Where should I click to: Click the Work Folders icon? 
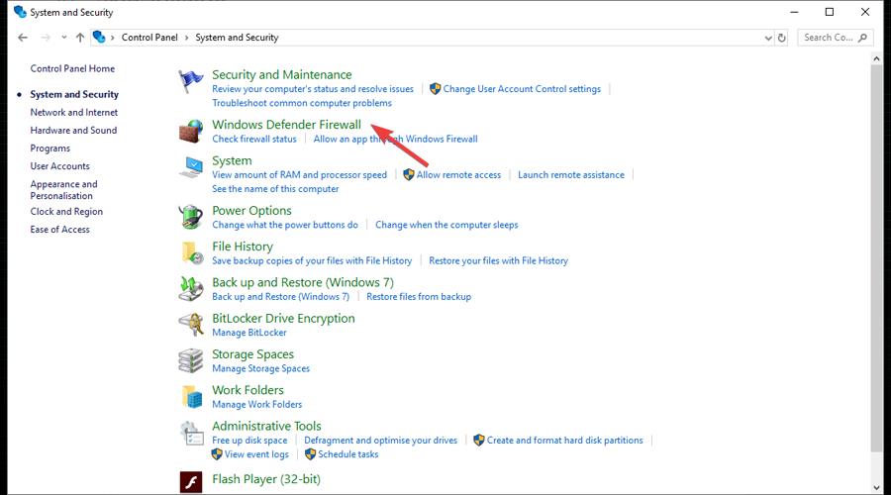[x=191, y=397]
